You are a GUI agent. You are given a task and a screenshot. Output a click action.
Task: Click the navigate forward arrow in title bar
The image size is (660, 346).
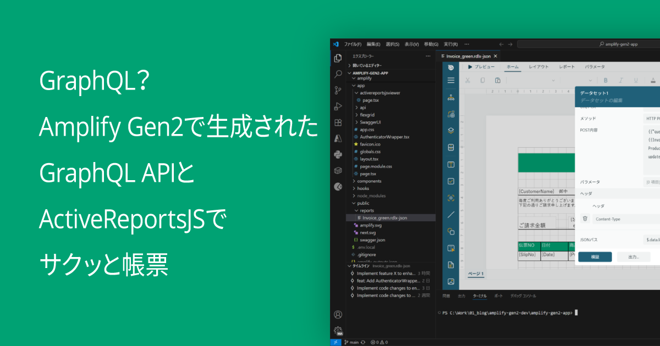pyautogui.click(x=511, y=44)
